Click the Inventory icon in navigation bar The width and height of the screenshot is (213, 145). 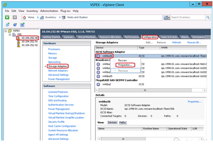(42, 17)
